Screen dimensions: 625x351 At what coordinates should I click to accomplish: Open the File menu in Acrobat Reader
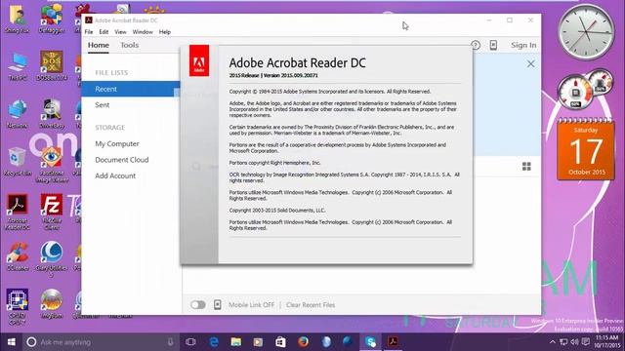click(x=89, y=32)
